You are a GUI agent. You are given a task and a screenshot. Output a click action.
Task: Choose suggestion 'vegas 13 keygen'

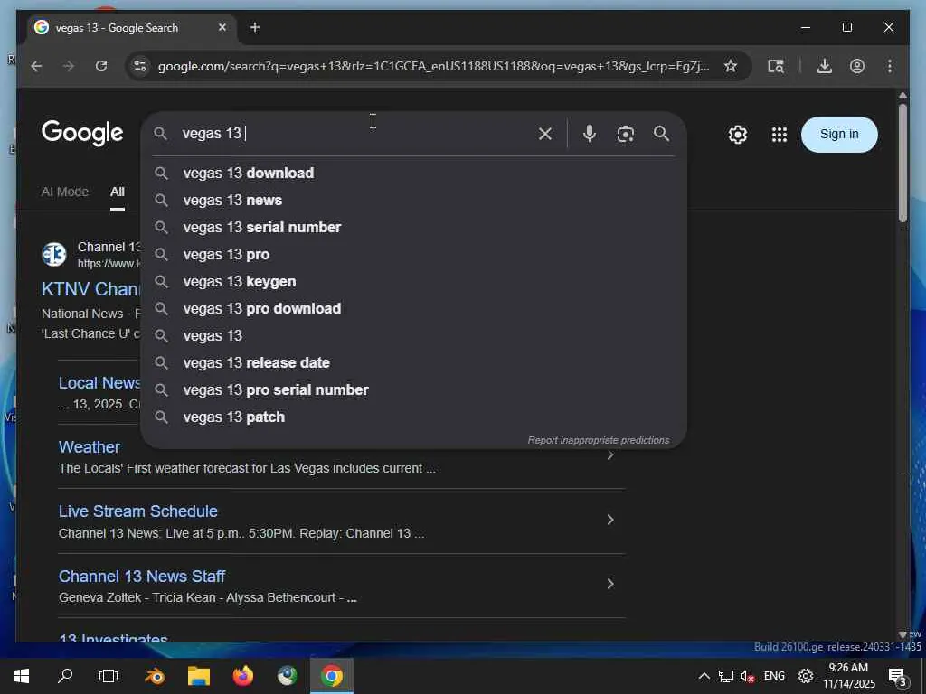point(413,282)
